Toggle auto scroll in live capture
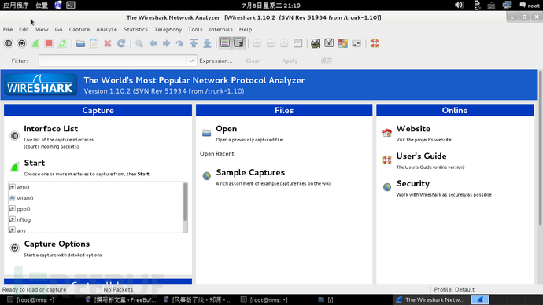Screen dimensions: 543x305 pyautogui.click(x=239, y=43)
